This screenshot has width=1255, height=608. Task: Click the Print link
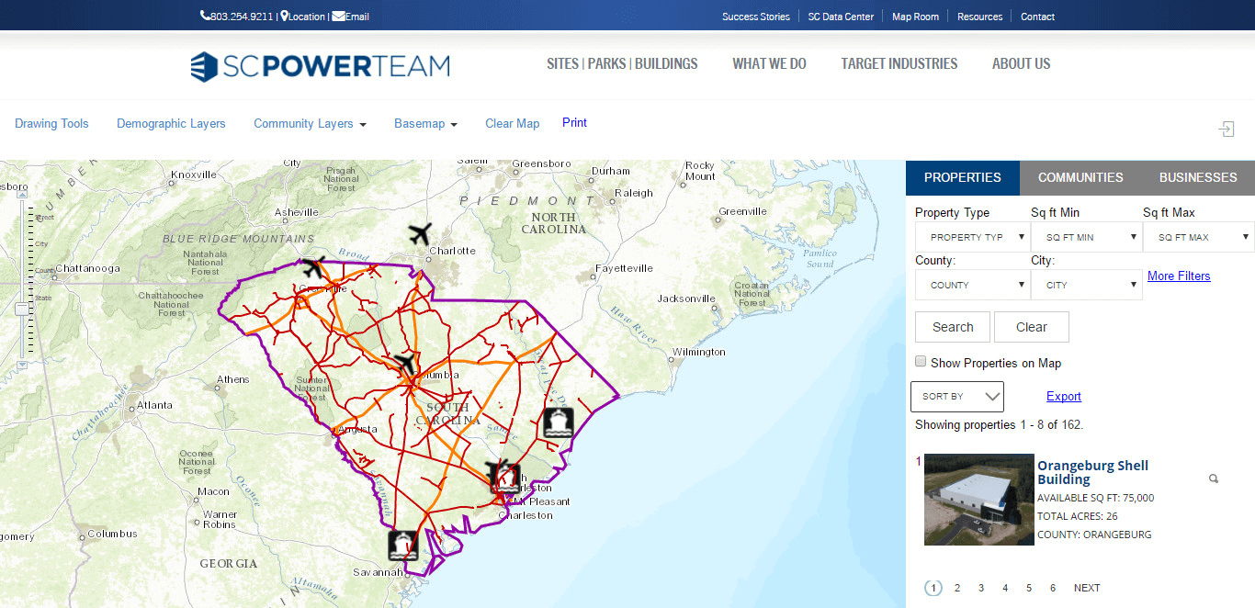click(574, 123)
